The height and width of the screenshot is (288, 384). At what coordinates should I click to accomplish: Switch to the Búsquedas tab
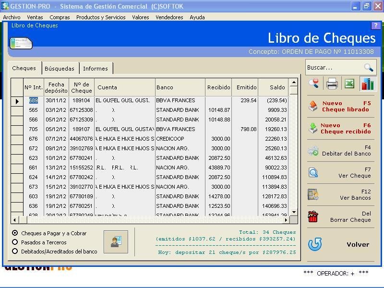pos(60,69)
